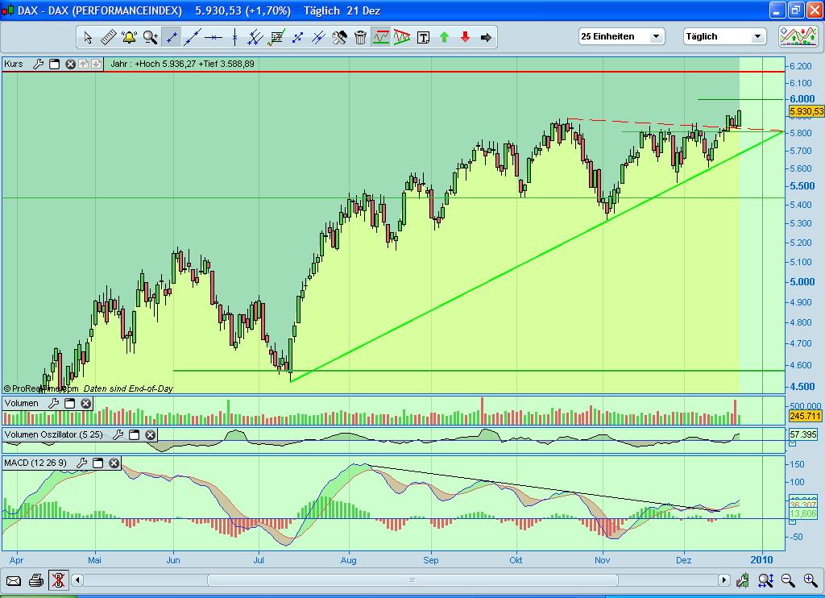The width and height of the screenshot is (825, 598).
Task: Click the 13,606 MACD histogram value
Action: (803, 513)
